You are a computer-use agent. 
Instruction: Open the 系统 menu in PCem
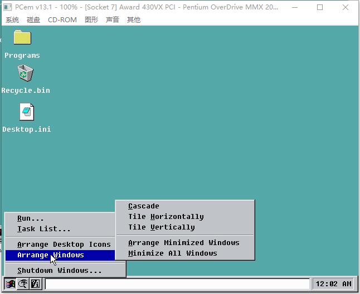(12, 20)
